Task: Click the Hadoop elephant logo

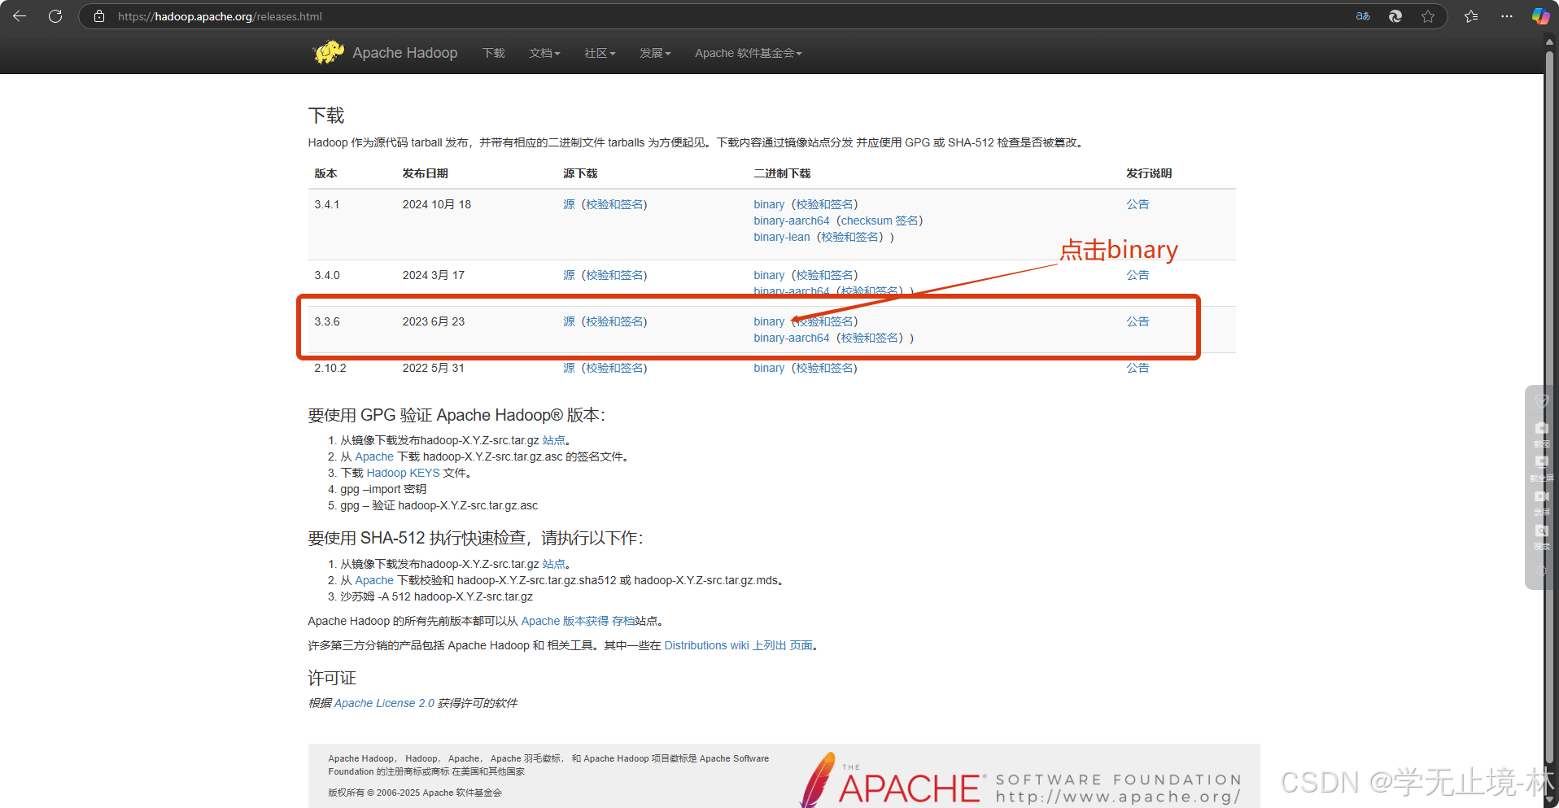Action: [329, 52]
